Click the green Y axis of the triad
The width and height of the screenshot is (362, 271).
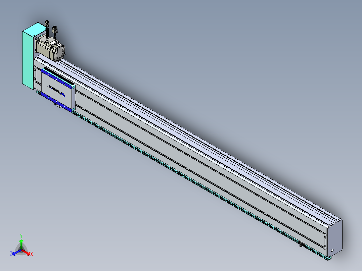21,244
